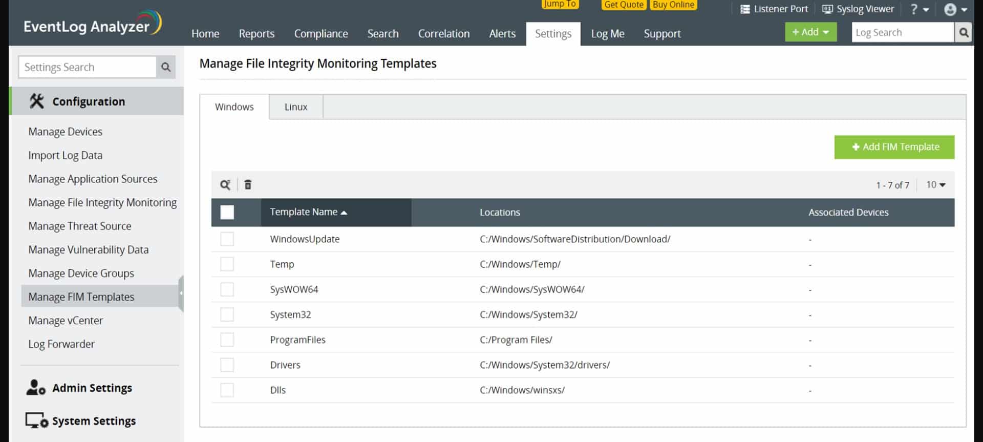The height and width of the screenshot is (442, 983).
Task: Check the WindowsUpdate template checkbox
Action: (227, 239)
